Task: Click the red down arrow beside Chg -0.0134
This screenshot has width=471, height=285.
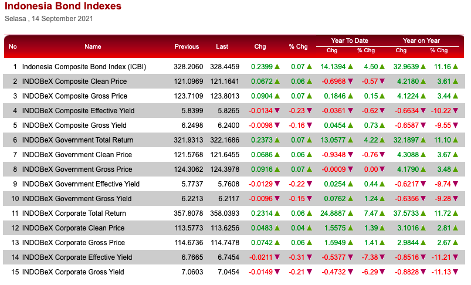Action: [x=277, y=110]
